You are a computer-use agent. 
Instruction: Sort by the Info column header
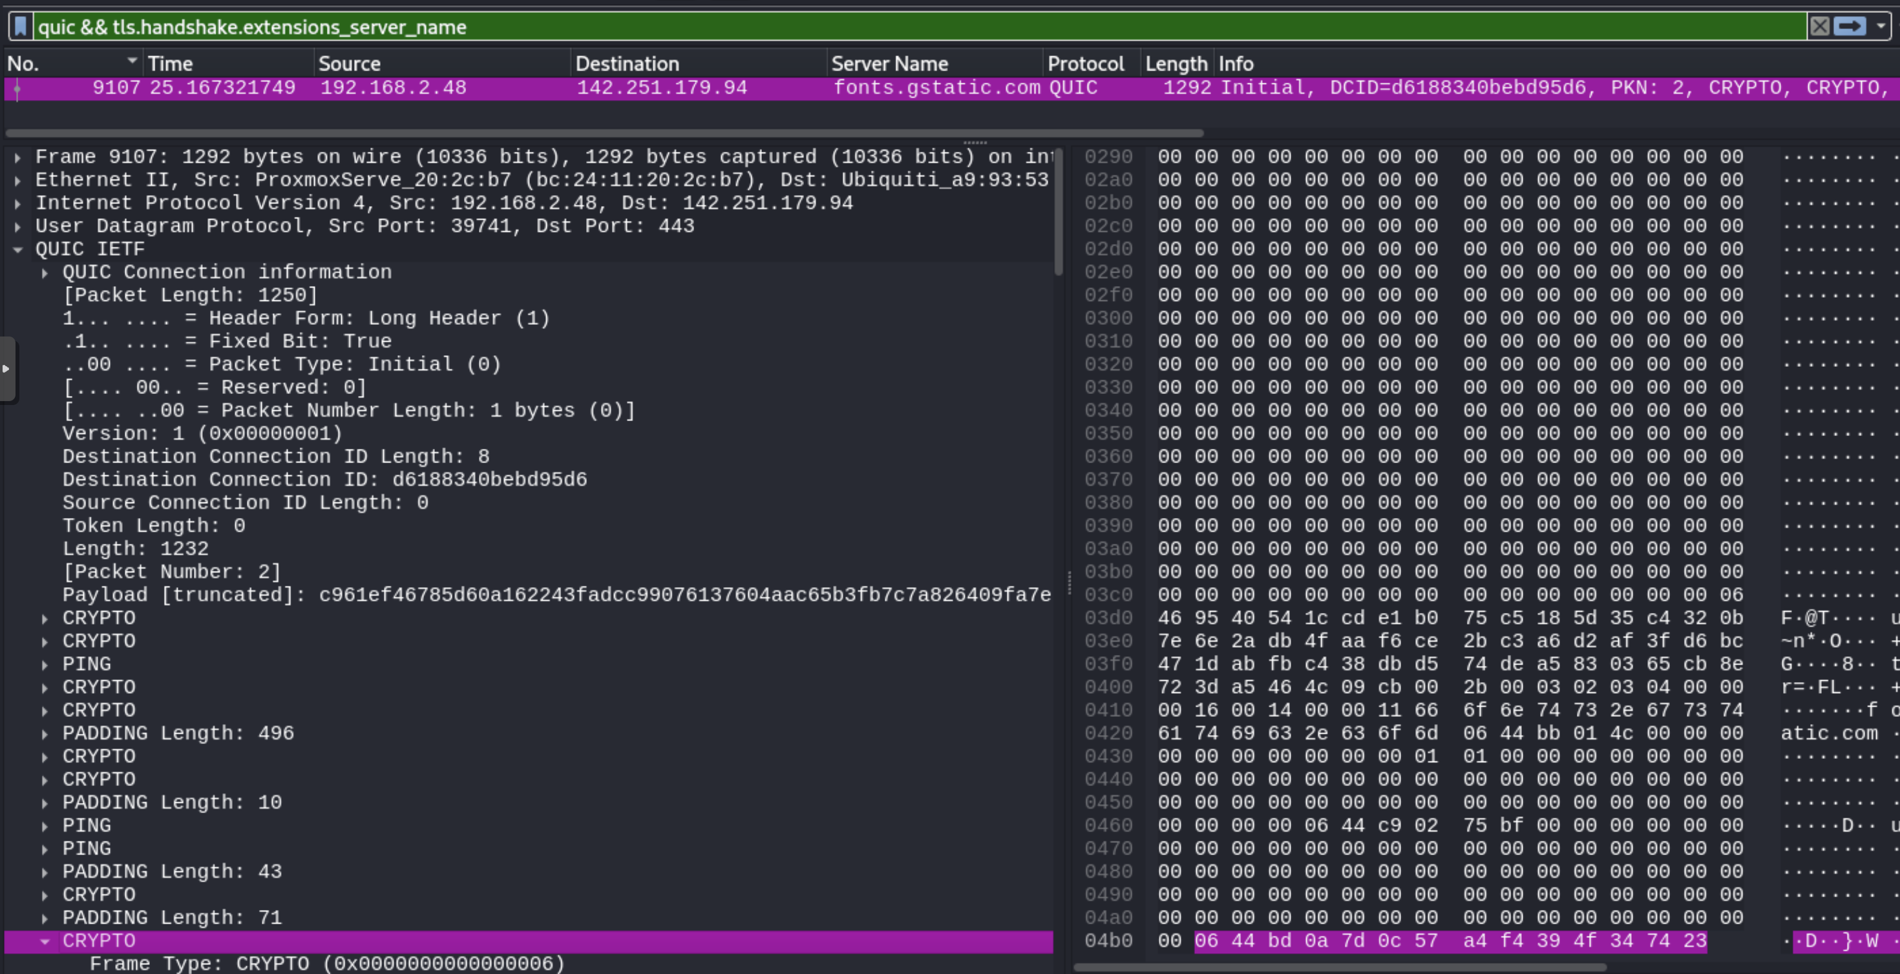click(1556, 63)
